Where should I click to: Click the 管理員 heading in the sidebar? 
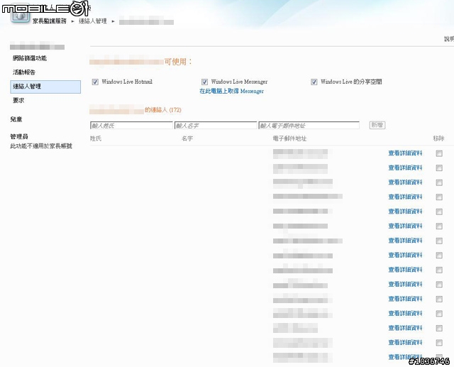(x=19, y=136)
